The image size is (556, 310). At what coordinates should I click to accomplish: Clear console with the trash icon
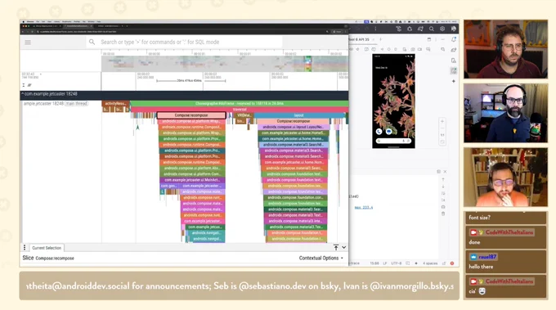coord(443,213)
